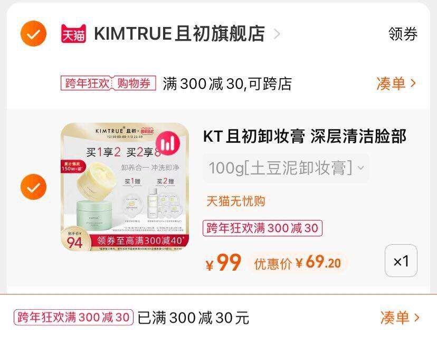Viewport: 437px width, 341px height.
Task: Uncheck the KIMTRUE store checkbox
Action: [33, 33]
